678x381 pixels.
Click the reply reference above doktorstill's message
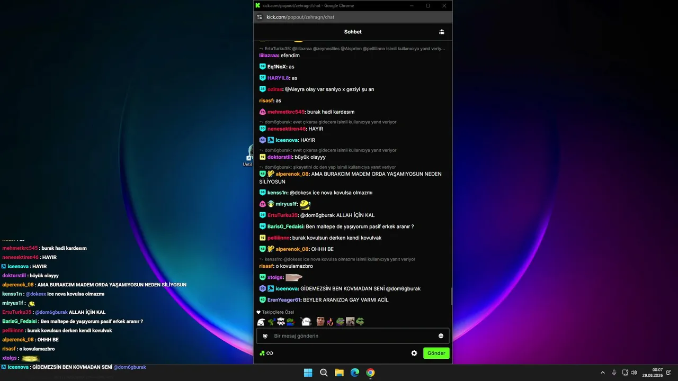coord(327,150)
